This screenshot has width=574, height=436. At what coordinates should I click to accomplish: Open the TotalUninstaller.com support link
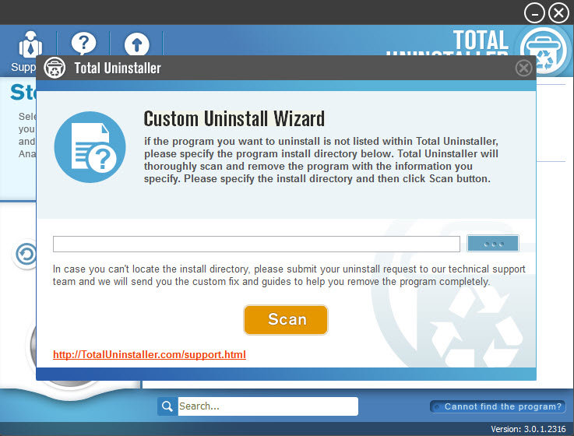150,354
